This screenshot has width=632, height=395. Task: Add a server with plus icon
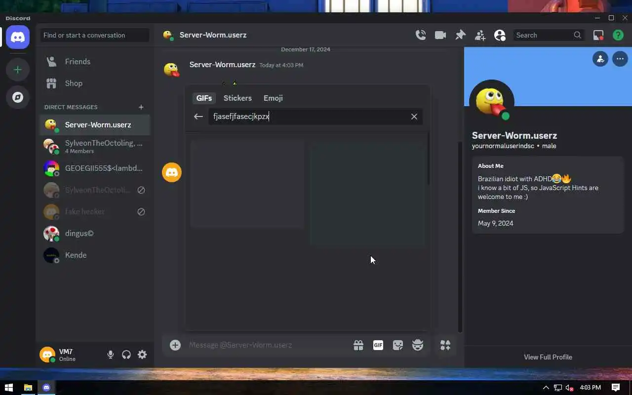click(x=18, y=70)
